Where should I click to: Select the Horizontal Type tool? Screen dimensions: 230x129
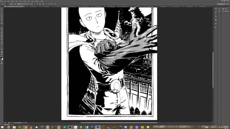pyautogui.click(x=2, y=45)
